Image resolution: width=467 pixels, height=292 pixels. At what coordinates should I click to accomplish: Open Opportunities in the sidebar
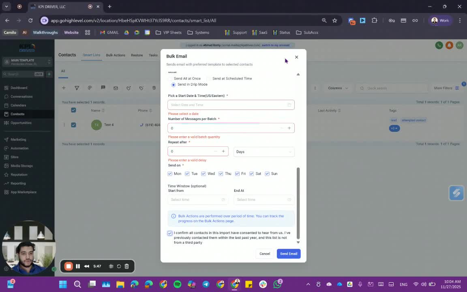pos(21,123)
